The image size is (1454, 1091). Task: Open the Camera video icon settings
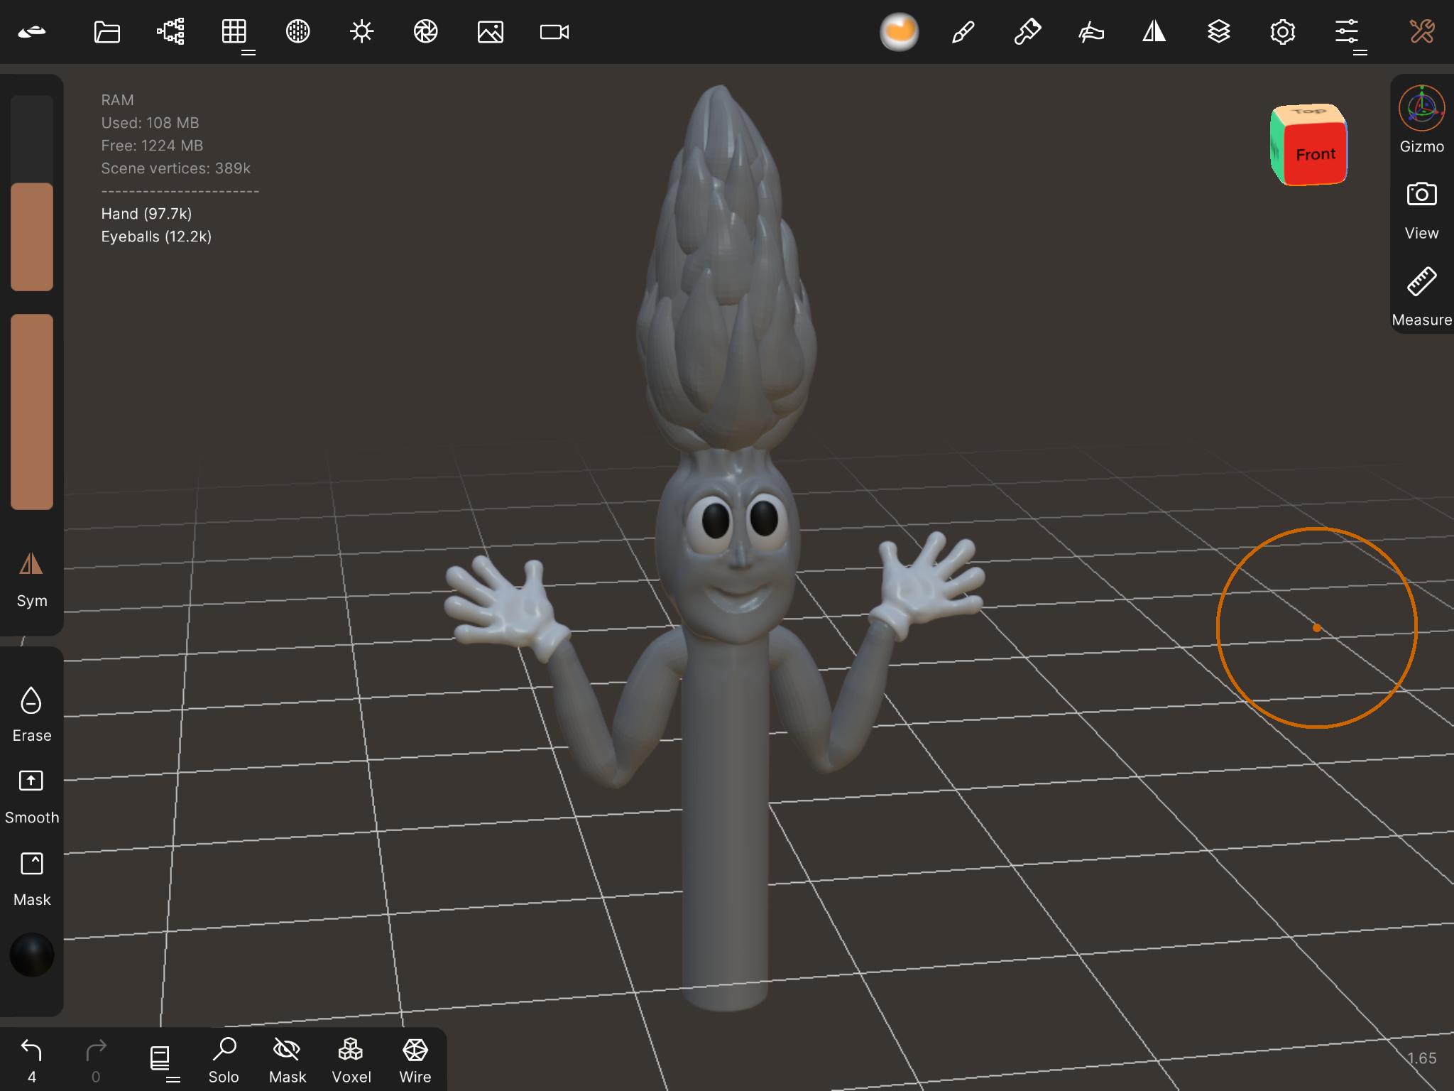coord(554,32)
